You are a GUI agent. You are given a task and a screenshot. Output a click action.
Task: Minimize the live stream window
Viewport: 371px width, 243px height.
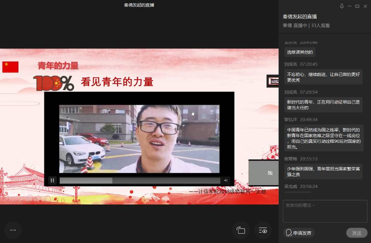(349, 6)
